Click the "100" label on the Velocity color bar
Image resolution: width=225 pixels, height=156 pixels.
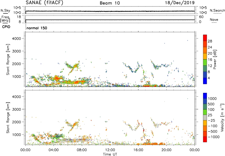(x=211, y=110)
